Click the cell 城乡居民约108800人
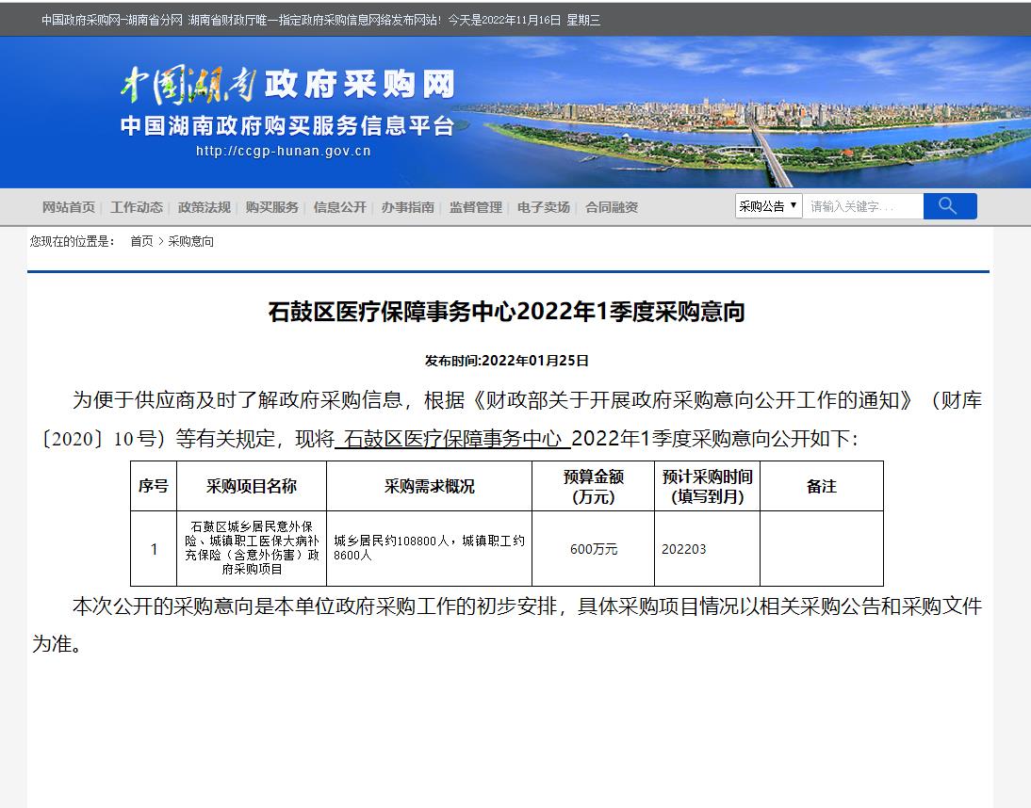This screenshot has width=1031, height=808. 429,548
